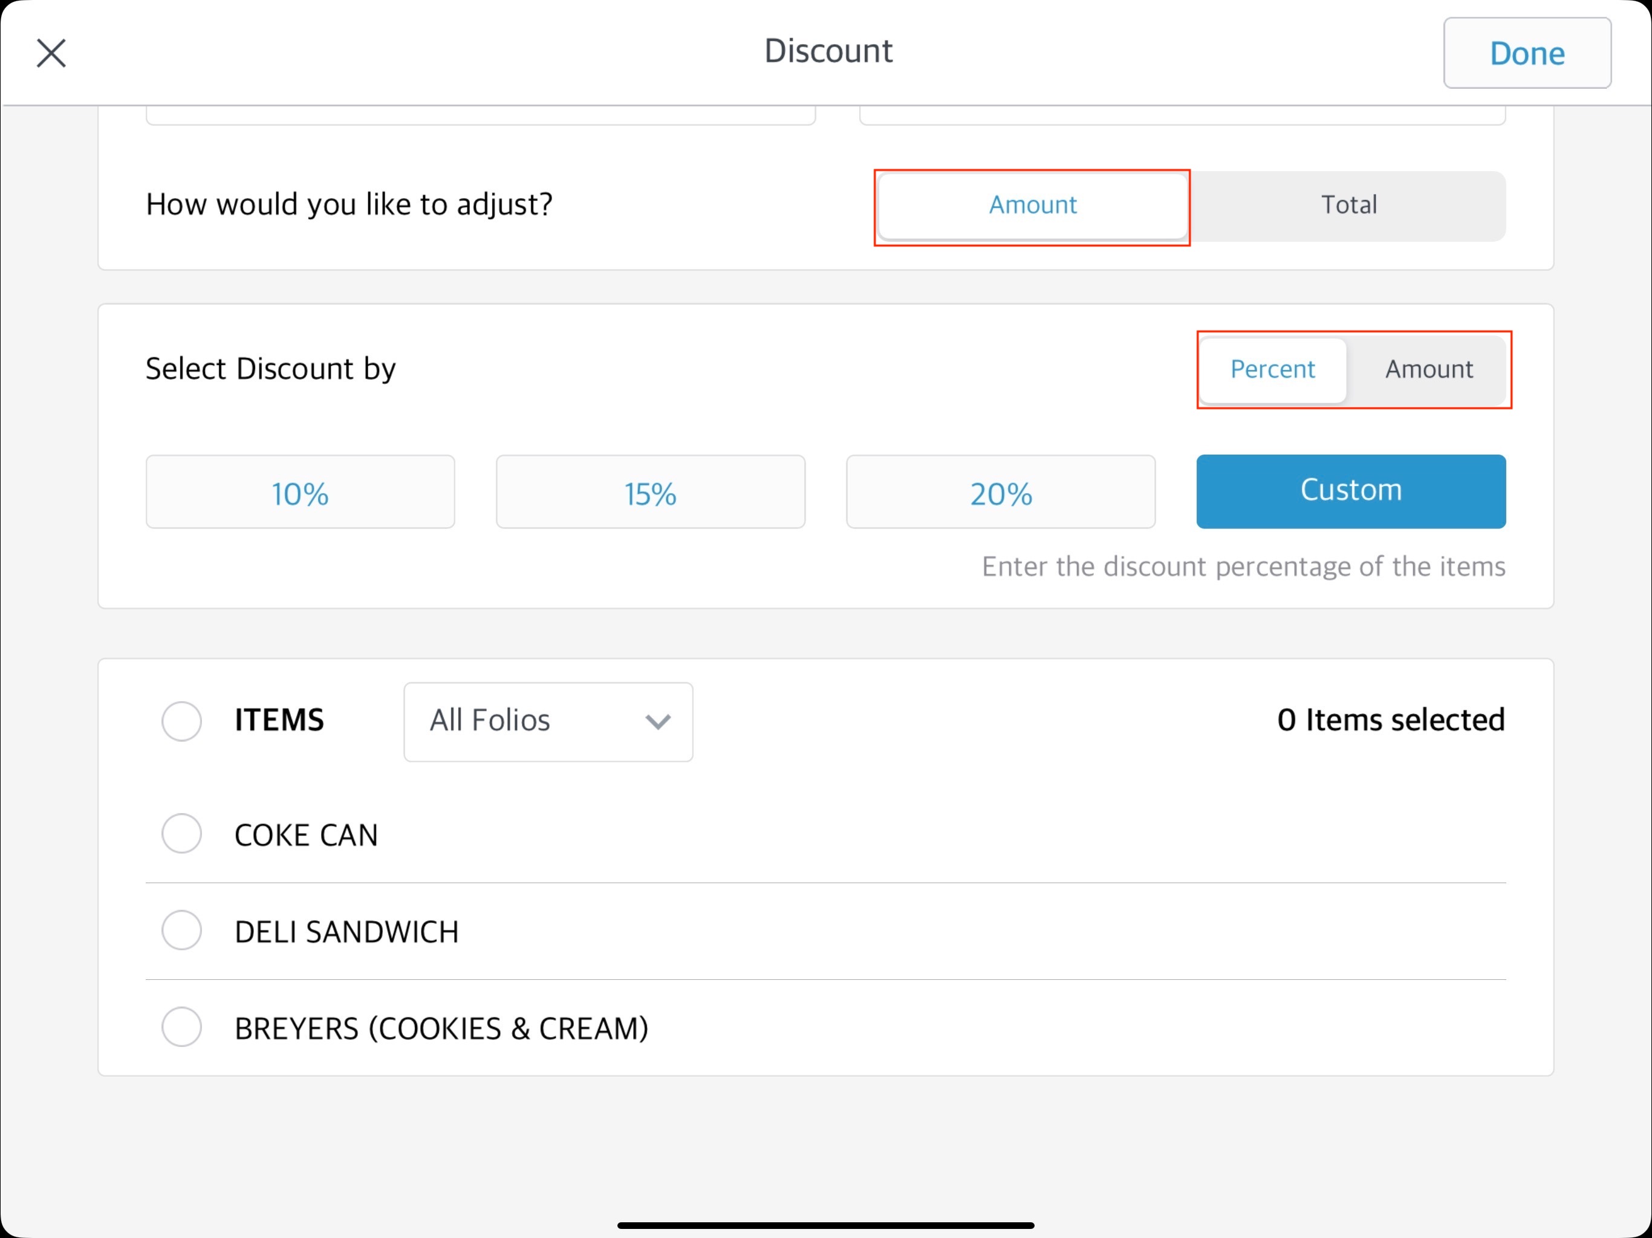
Task: Switch discount type to Amount
Action: click(x=1428, y=369)
